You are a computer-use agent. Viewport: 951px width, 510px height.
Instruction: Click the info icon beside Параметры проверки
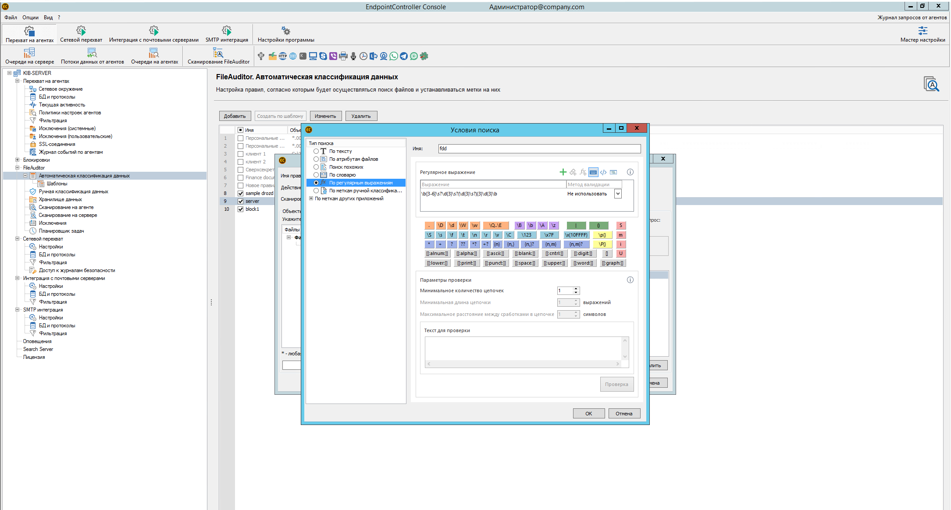(630, 280)
